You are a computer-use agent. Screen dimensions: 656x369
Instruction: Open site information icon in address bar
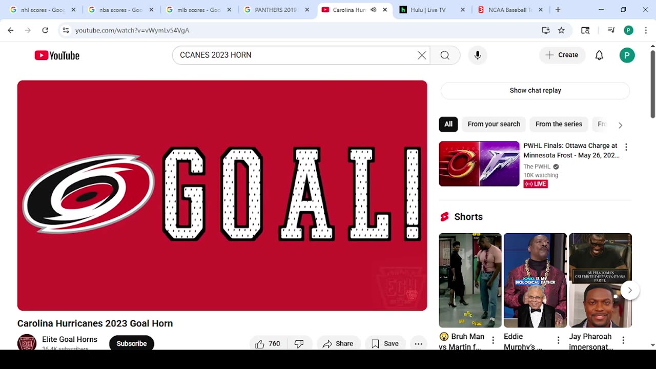tap(66, 30)
